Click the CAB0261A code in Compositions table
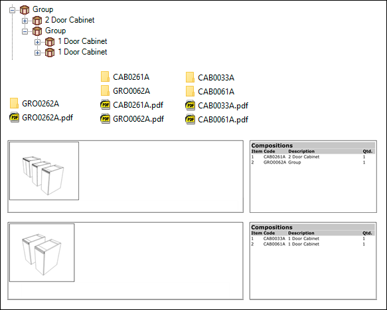387x310 pixels. 274,157
